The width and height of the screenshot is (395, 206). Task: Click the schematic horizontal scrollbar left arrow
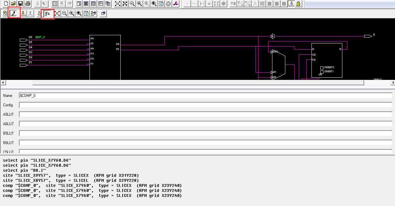(3, 82)
